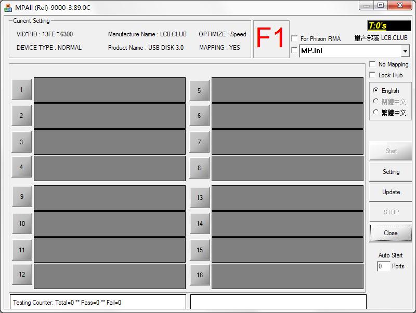The height and width of the screenshot is (313, 416).
Task: Tick the checkbox beside MP.ini
Action: [x=294, y=50]
